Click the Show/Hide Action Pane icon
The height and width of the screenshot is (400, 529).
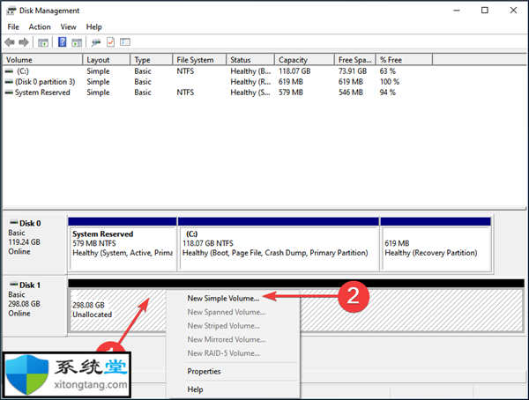[x=77, y=42]
